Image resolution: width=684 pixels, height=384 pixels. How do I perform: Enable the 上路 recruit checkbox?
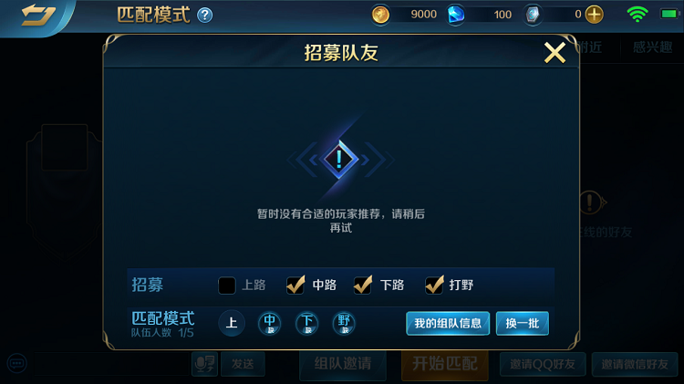click(227, 285)
